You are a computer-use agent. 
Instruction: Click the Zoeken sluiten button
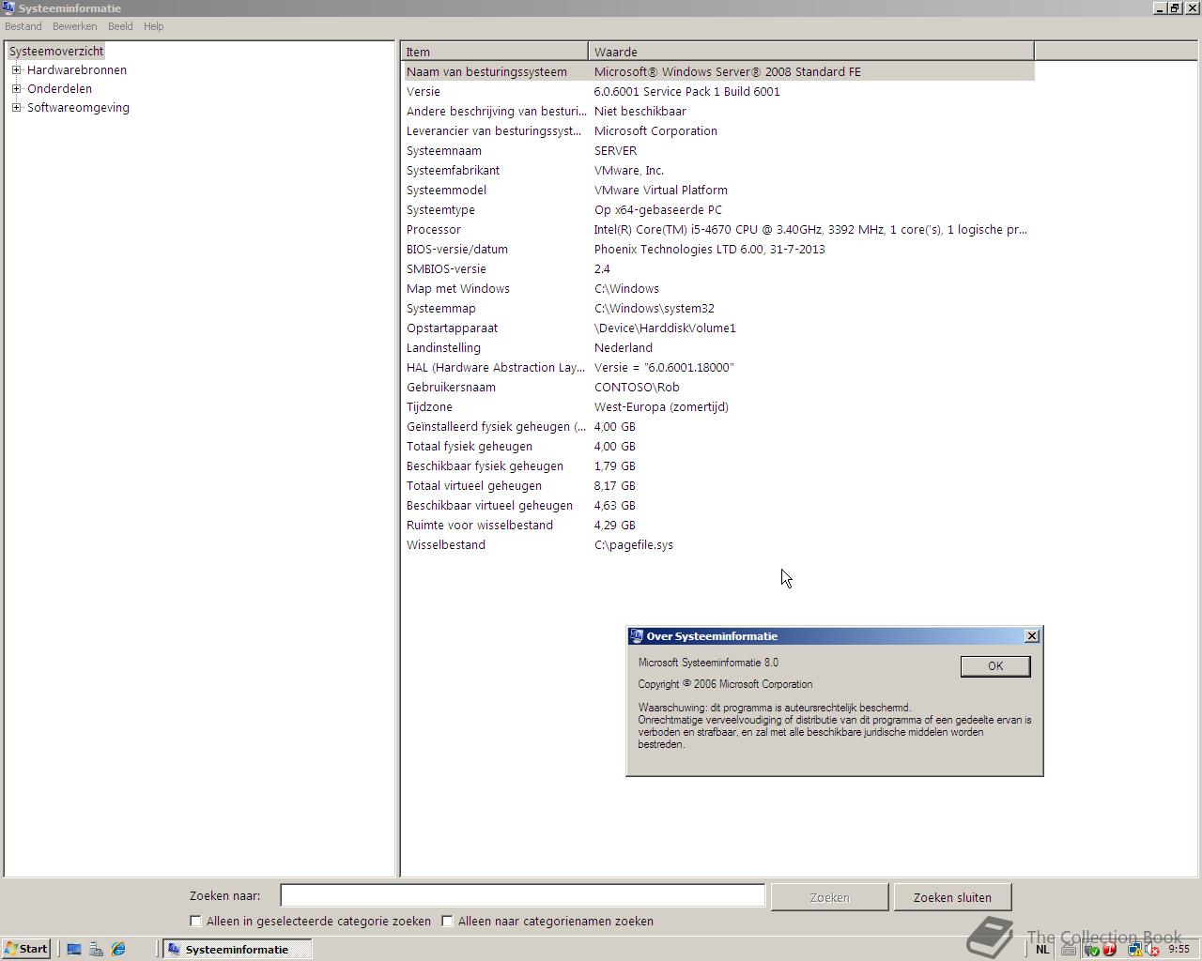[952, 897]
